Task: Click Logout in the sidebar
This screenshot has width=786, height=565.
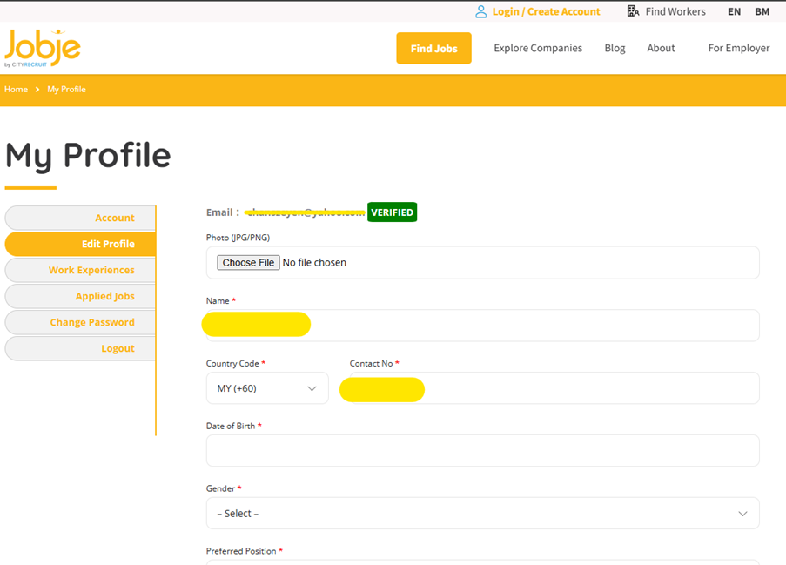Action: pos(81,348)
